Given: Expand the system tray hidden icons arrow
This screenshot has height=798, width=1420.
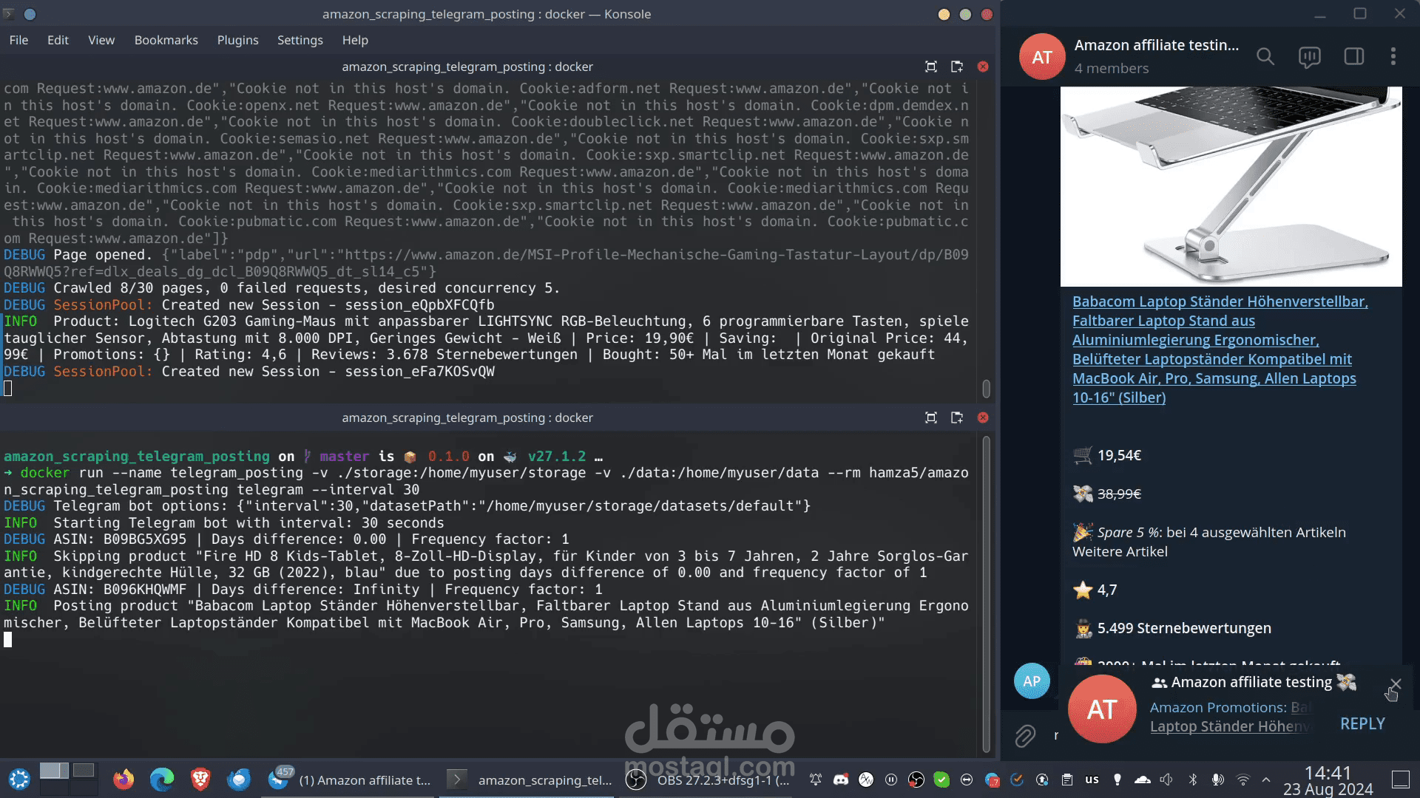Looking at the screenshot, I should [x=1266, y=780].
